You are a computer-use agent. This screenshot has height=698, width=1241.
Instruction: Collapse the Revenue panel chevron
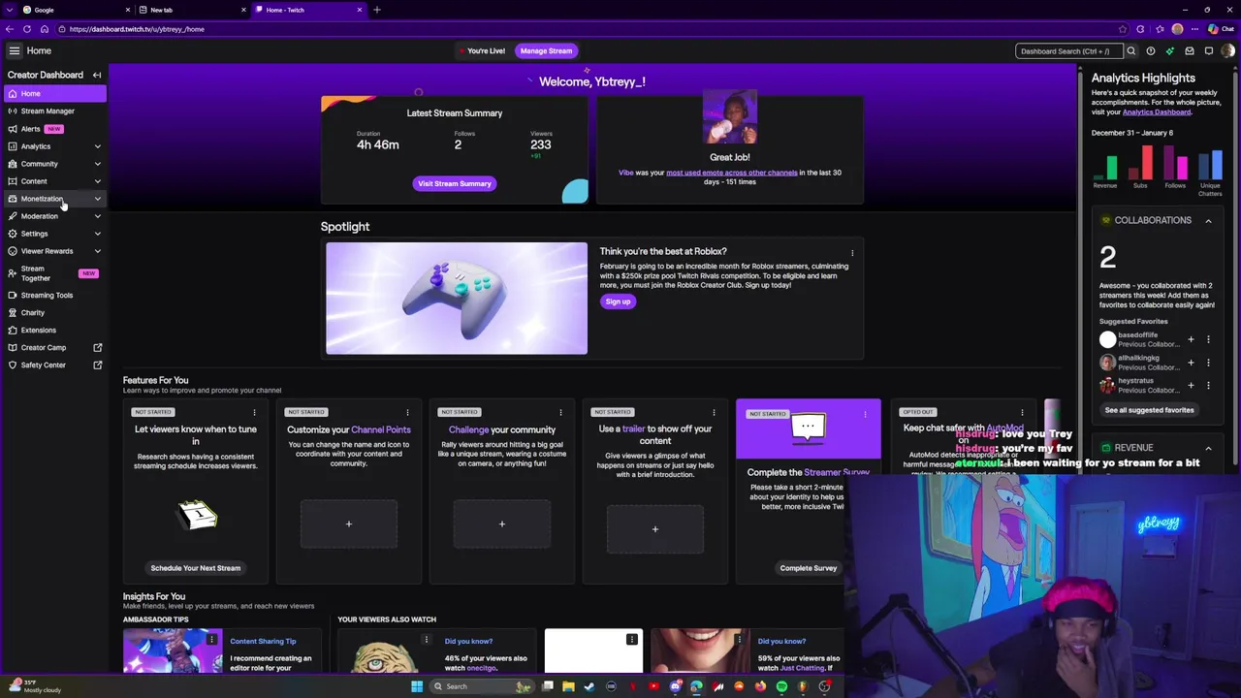pos(1208,449)
